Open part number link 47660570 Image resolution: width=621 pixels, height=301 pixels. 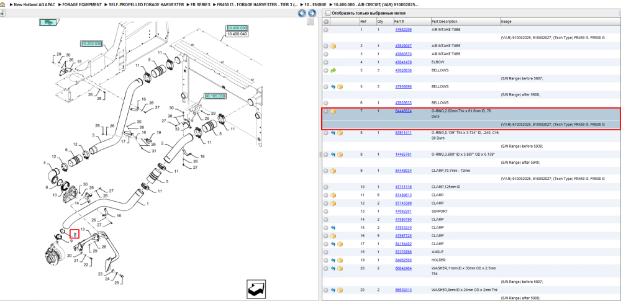pyautogui.click(x=403, y=54)
